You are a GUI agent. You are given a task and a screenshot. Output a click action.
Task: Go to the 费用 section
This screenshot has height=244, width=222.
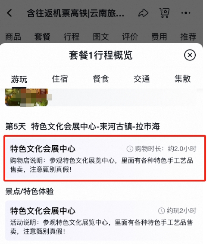[159, 37]
